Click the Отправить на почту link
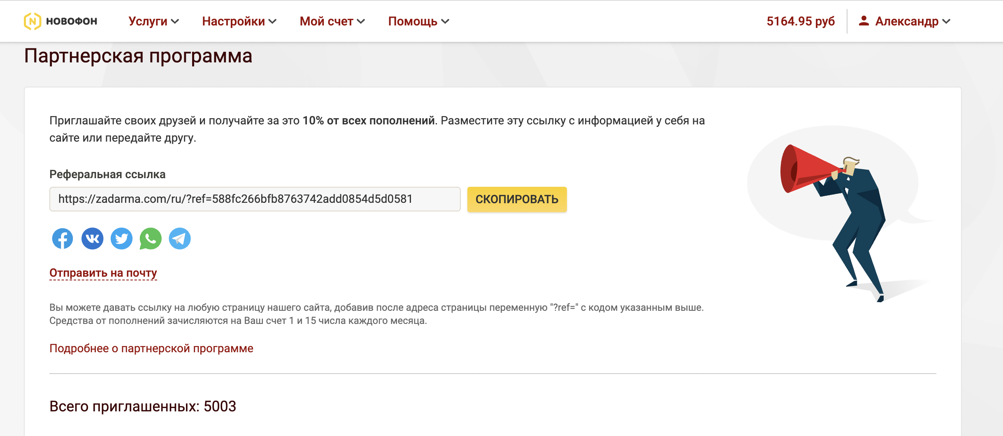This screenshot has width=1003, height=436. click(x=103, y=273)
